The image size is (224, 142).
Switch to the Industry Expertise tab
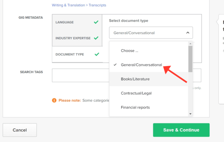(77, 38)
